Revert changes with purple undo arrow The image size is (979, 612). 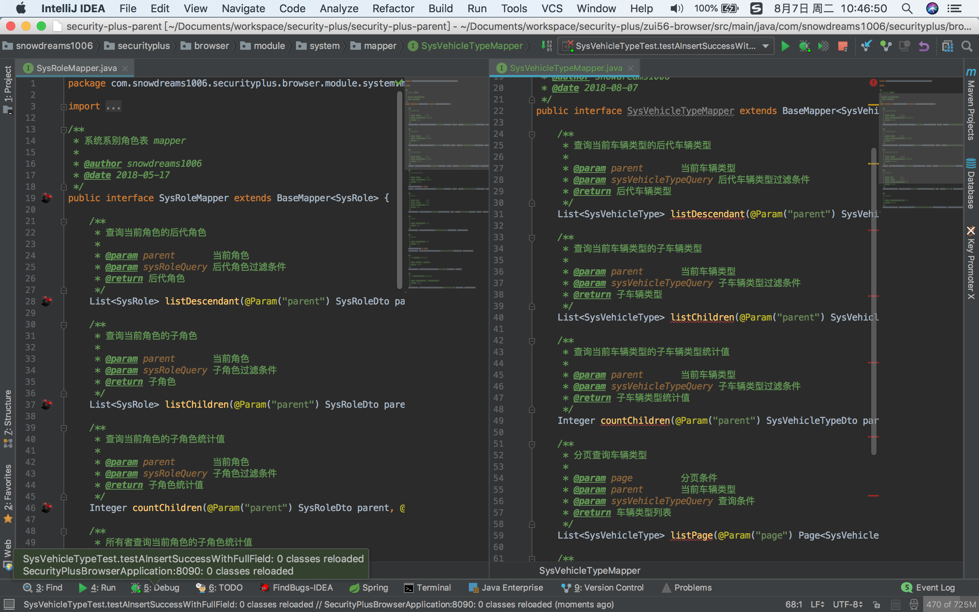tap(924, 46)
